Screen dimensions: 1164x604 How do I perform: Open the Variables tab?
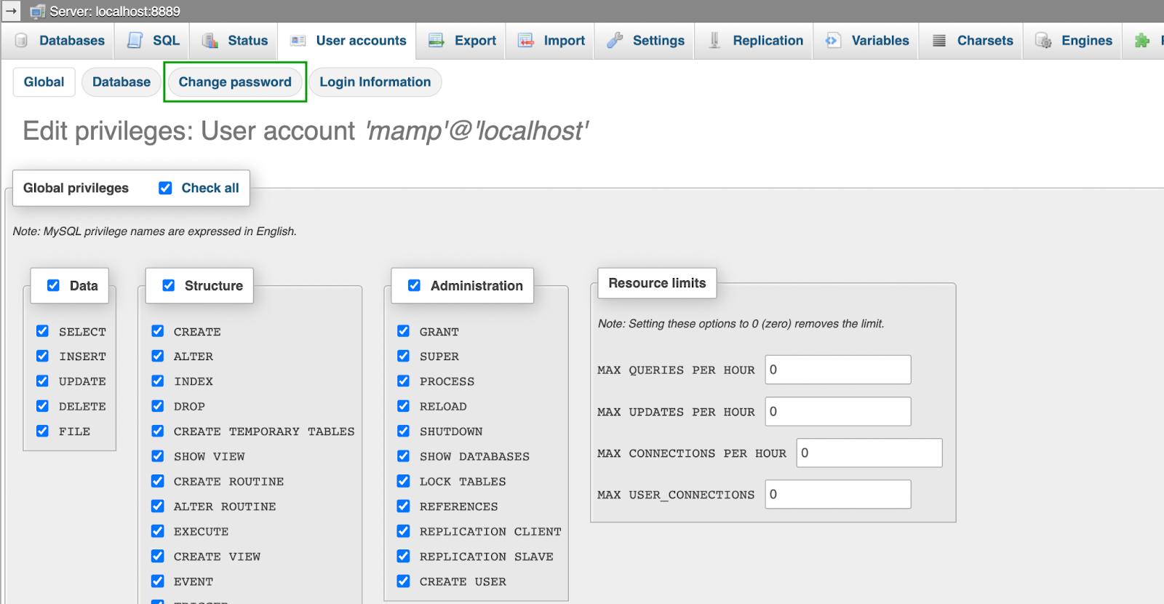[880, 41]
